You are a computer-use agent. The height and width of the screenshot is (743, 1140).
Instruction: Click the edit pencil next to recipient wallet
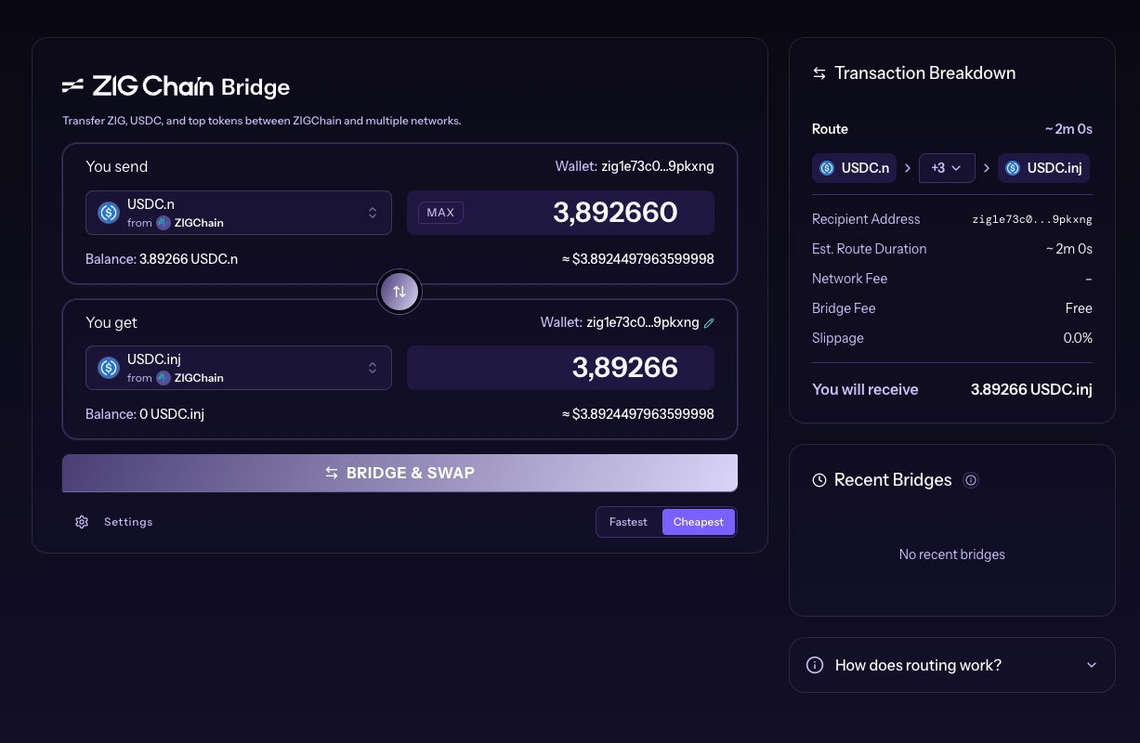[709, 323]
